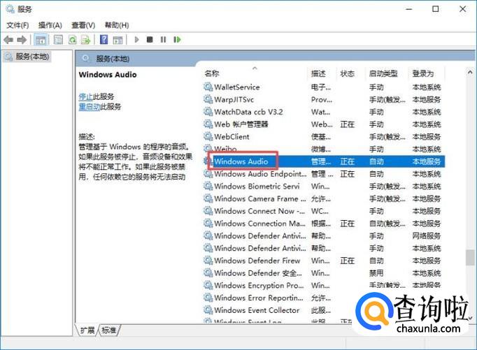Viewport: 477px width, 350px height.
Task: Sort by the 描述 column header
Action: click(x=318, y=73)
